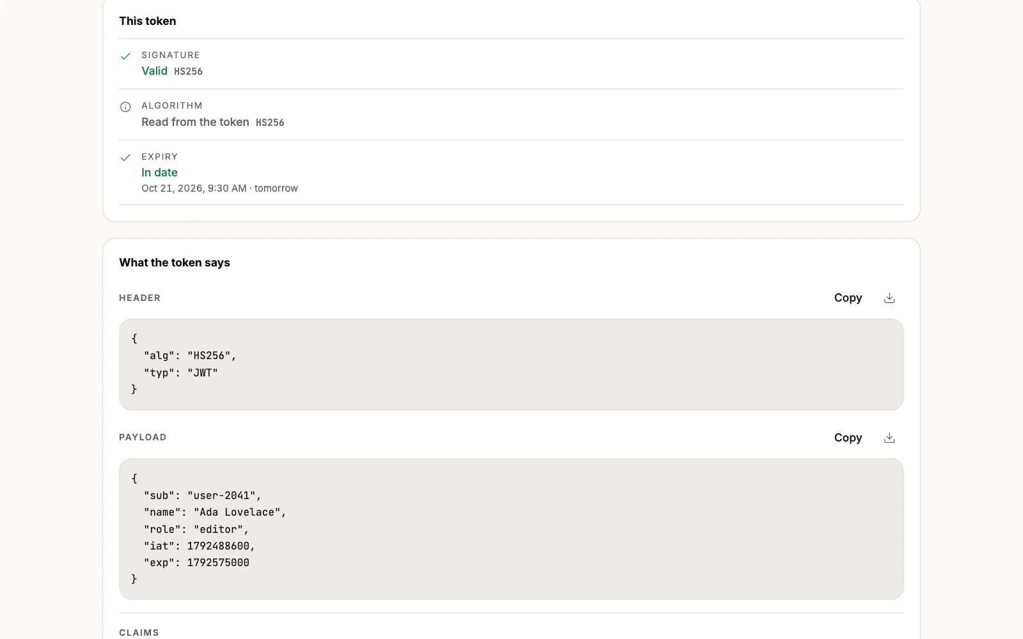Copy the decoded payload JSON
The height and width of the screenshot is (639, 1023).
(x=848, y=438)
